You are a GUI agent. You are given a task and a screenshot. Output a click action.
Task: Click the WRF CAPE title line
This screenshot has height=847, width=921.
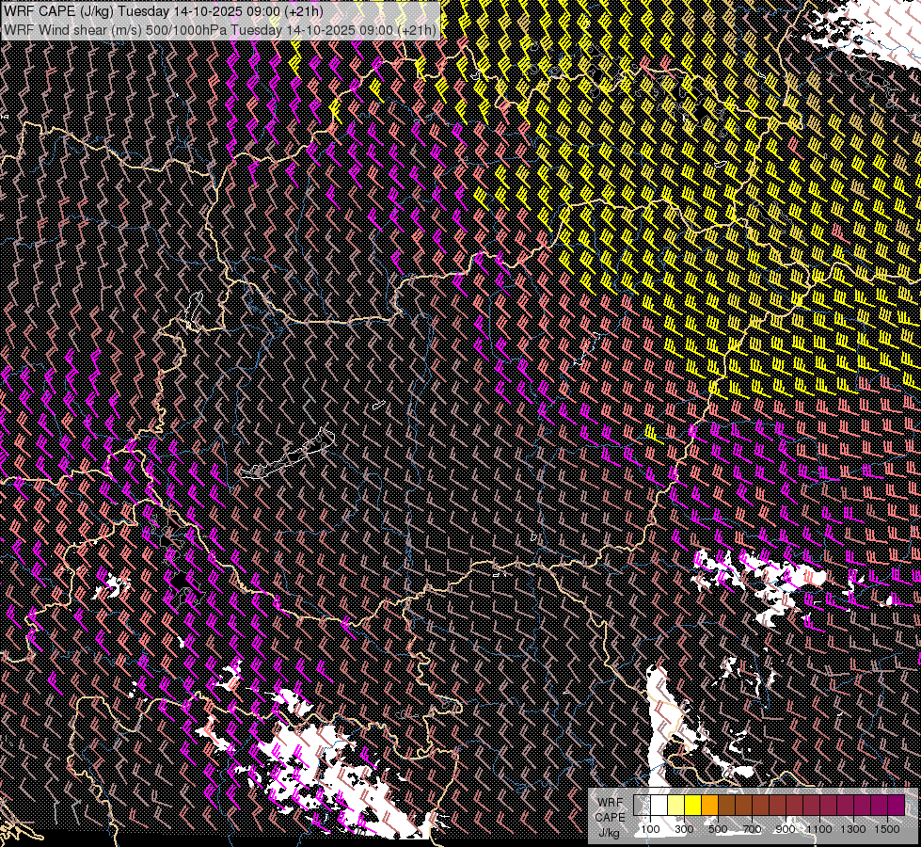(162, 11)
